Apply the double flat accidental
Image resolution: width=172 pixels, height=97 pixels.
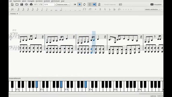pyautogui.click(x=114, y=9)
